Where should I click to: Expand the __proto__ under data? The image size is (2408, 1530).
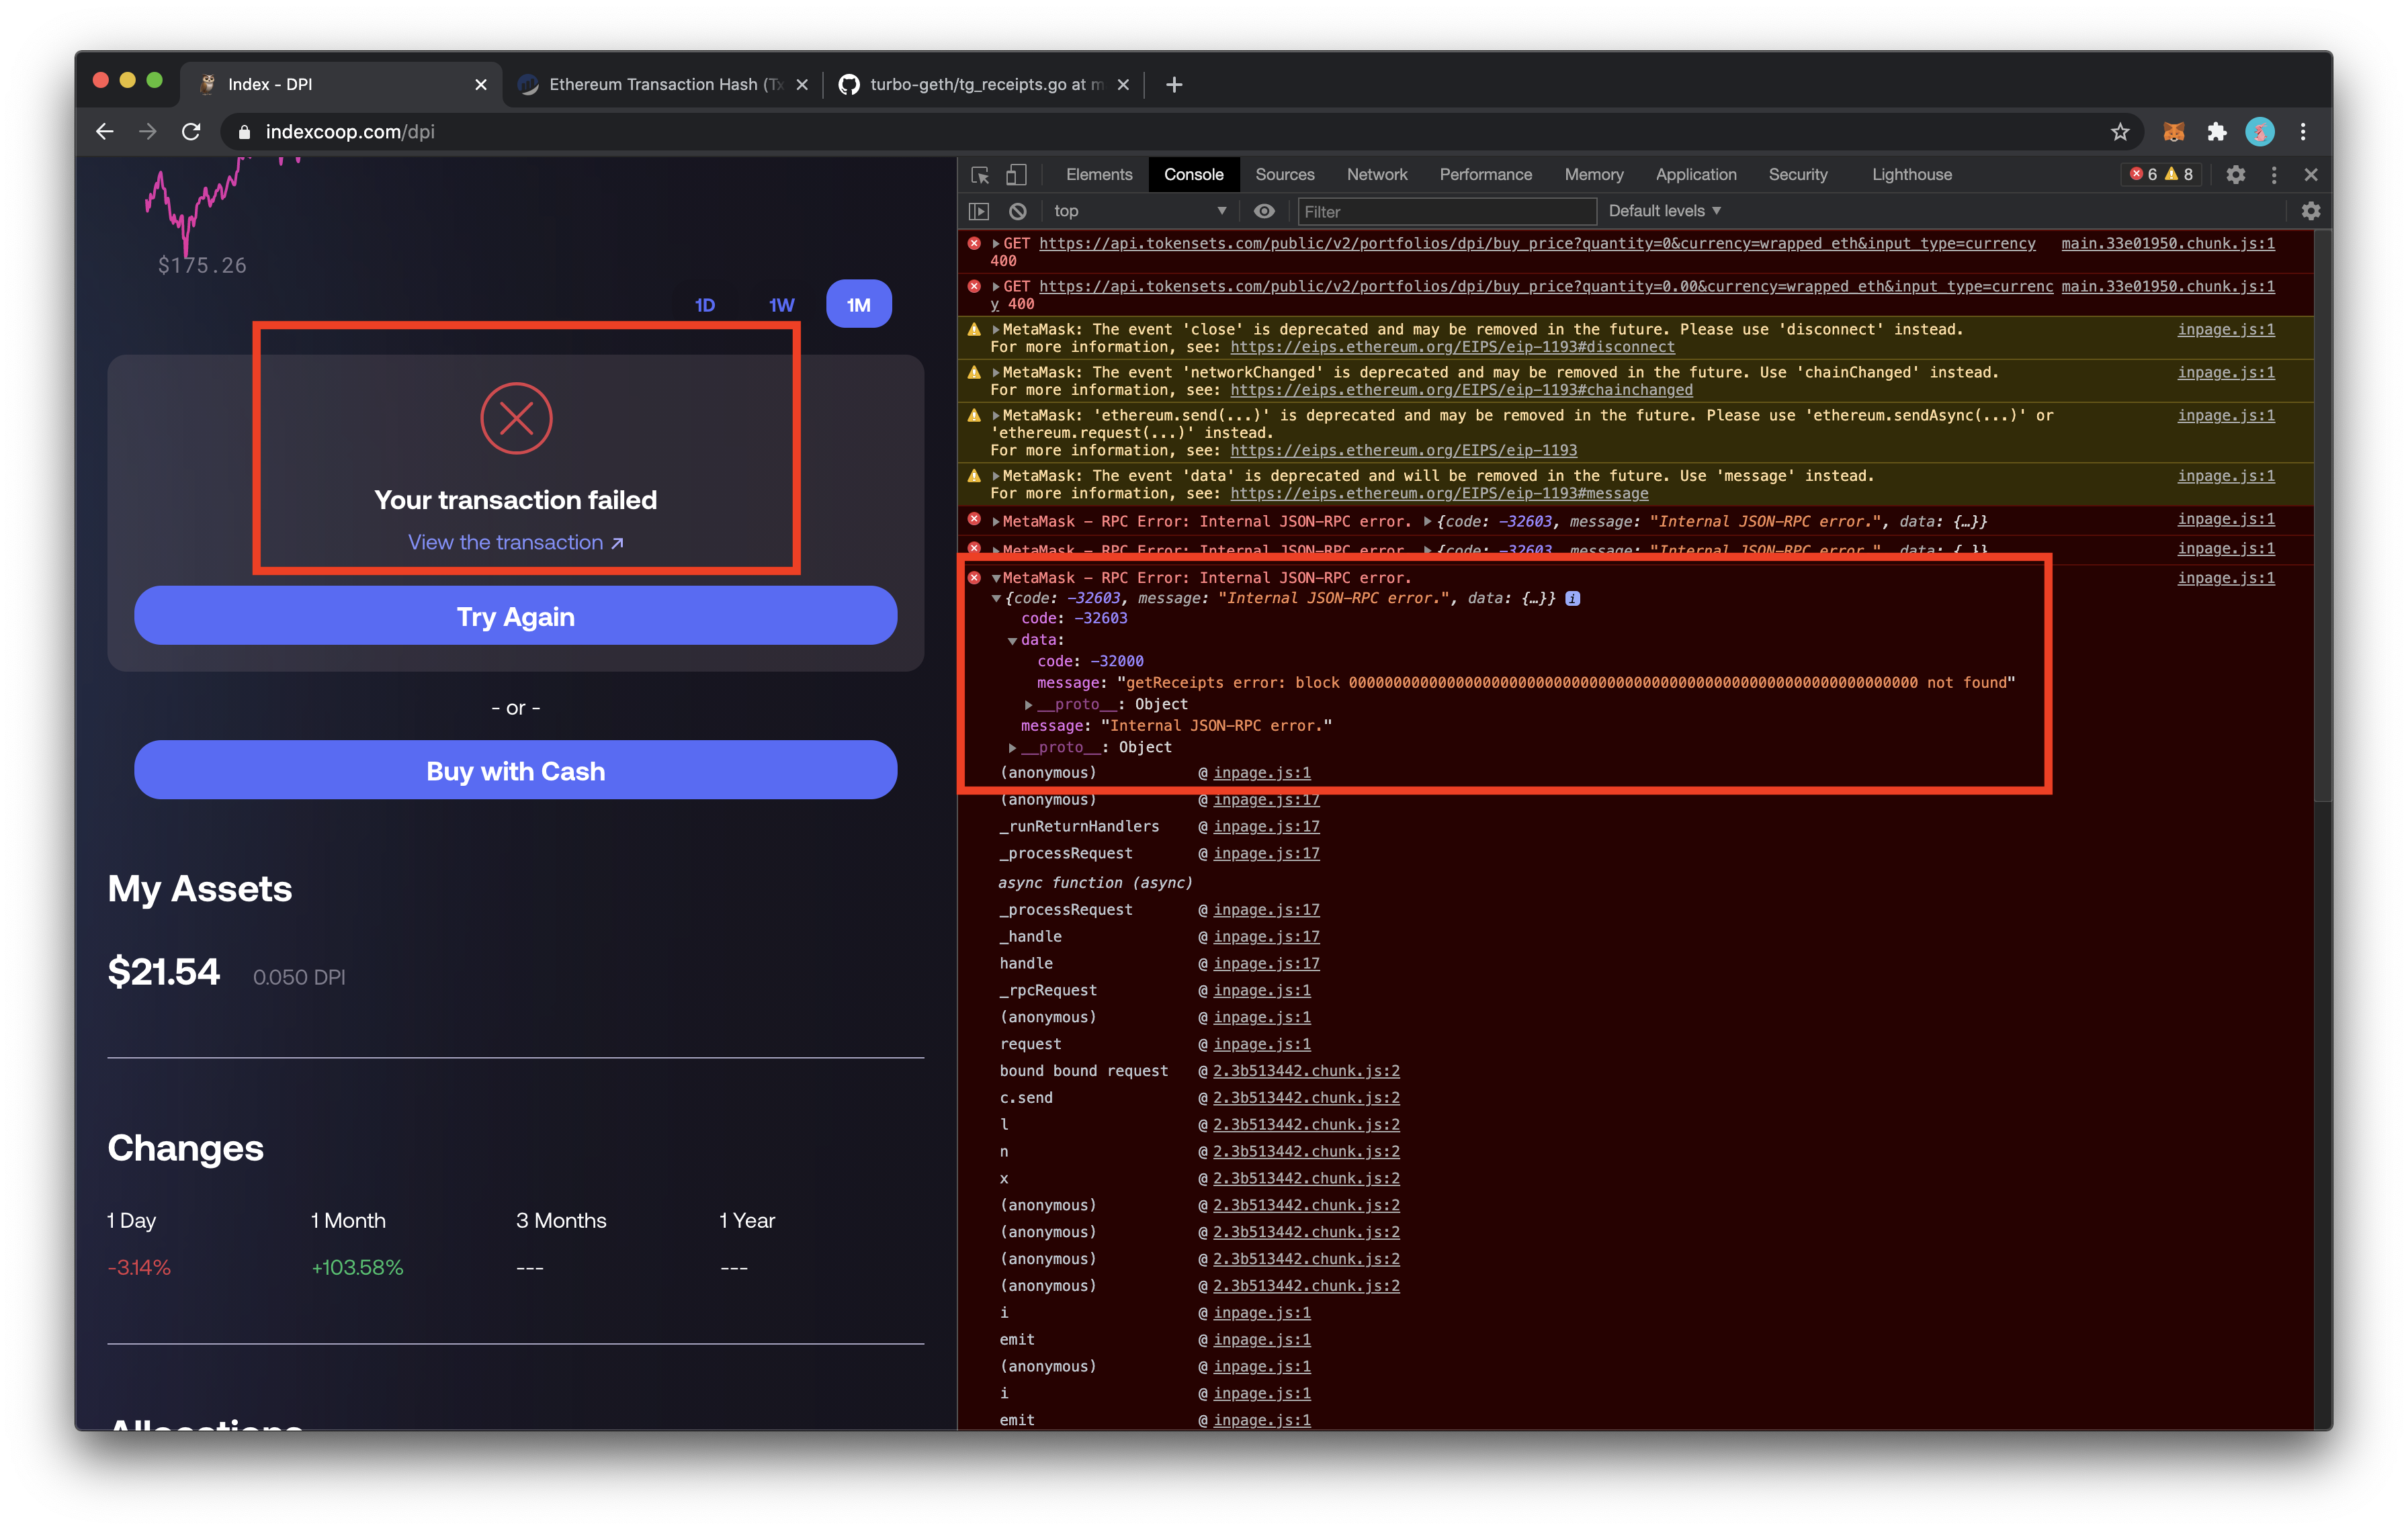point(1028,705)
